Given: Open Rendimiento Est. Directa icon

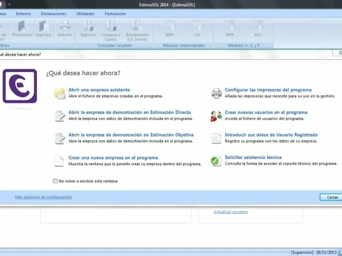Looking at the screenshot, I should coord(137,31).
